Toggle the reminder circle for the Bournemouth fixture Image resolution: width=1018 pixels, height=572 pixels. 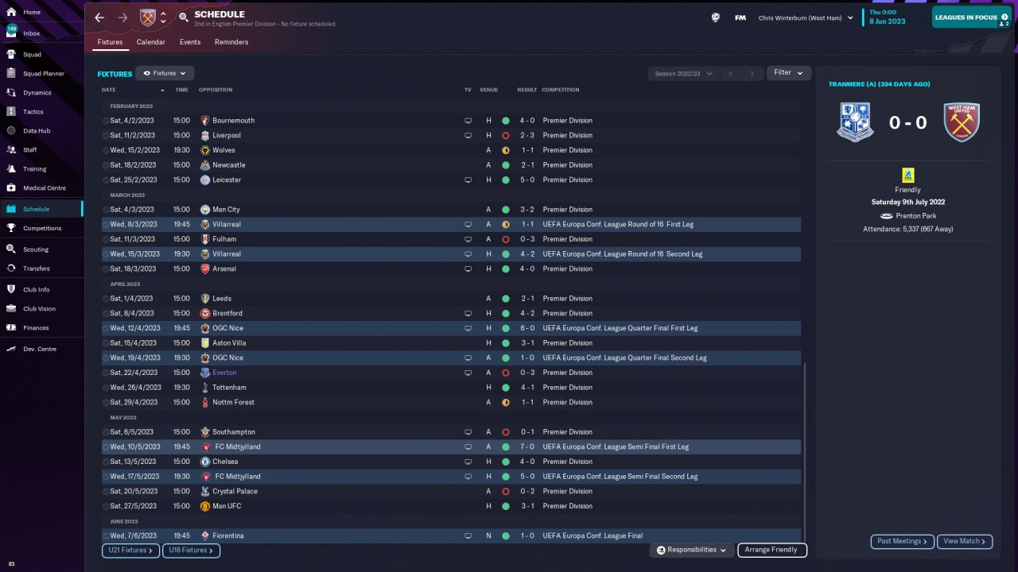pos(106,121)
